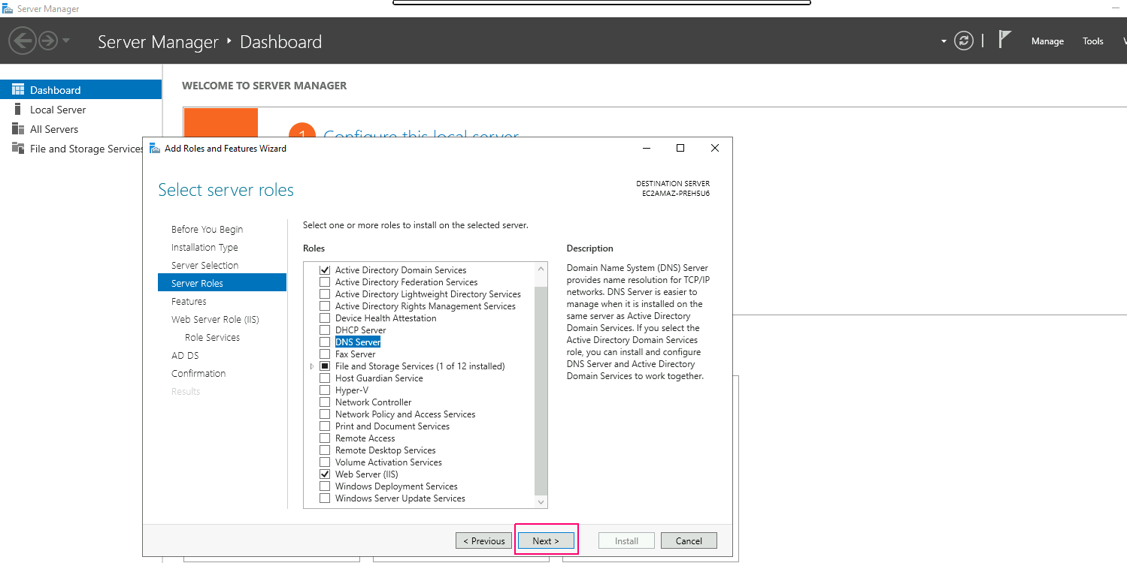This screenshot has height=563, width=1127.
Task: Click the Dashboard grid icon
Action: (18, 89)
